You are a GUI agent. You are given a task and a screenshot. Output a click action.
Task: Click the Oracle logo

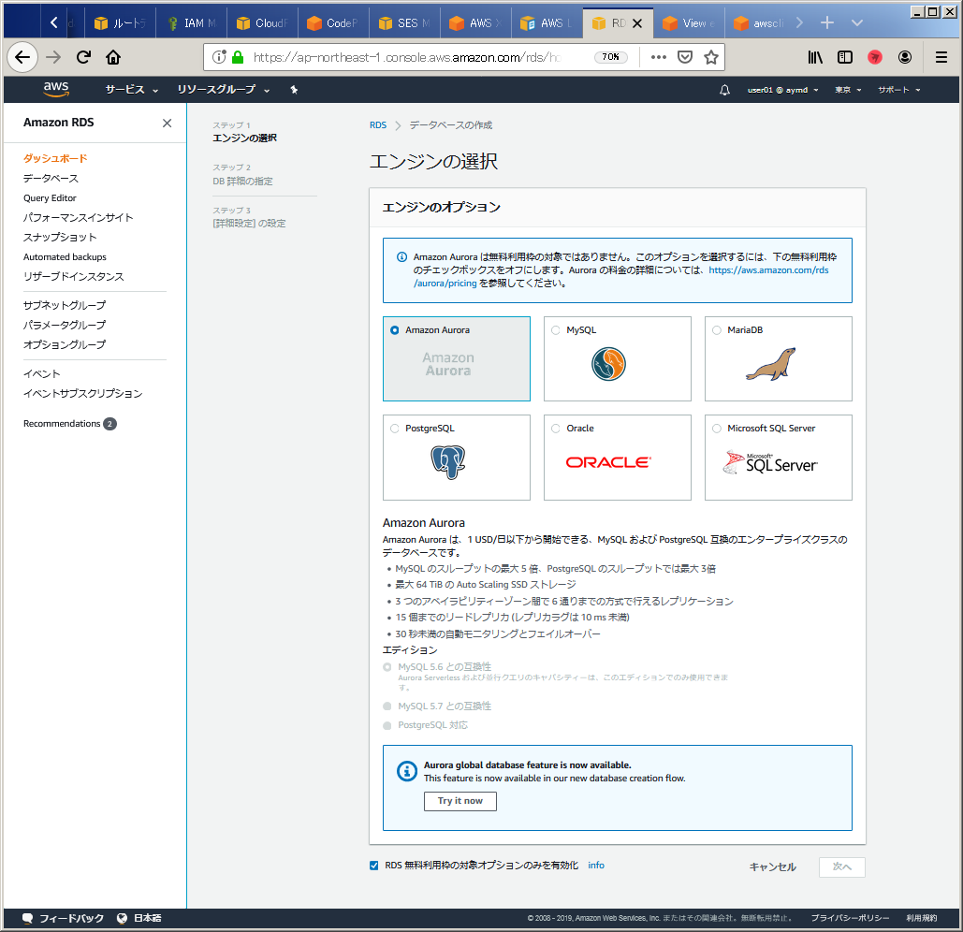coord(608,462)
